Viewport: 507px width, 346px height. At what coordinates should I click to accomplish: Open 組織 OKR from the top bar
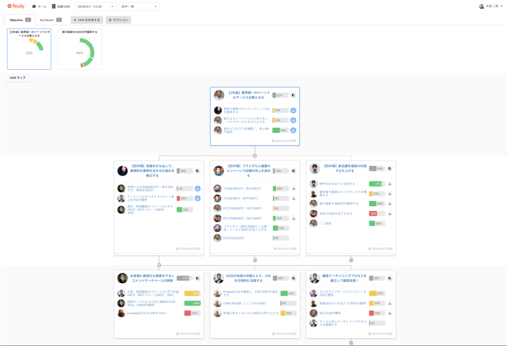[61, 6]
